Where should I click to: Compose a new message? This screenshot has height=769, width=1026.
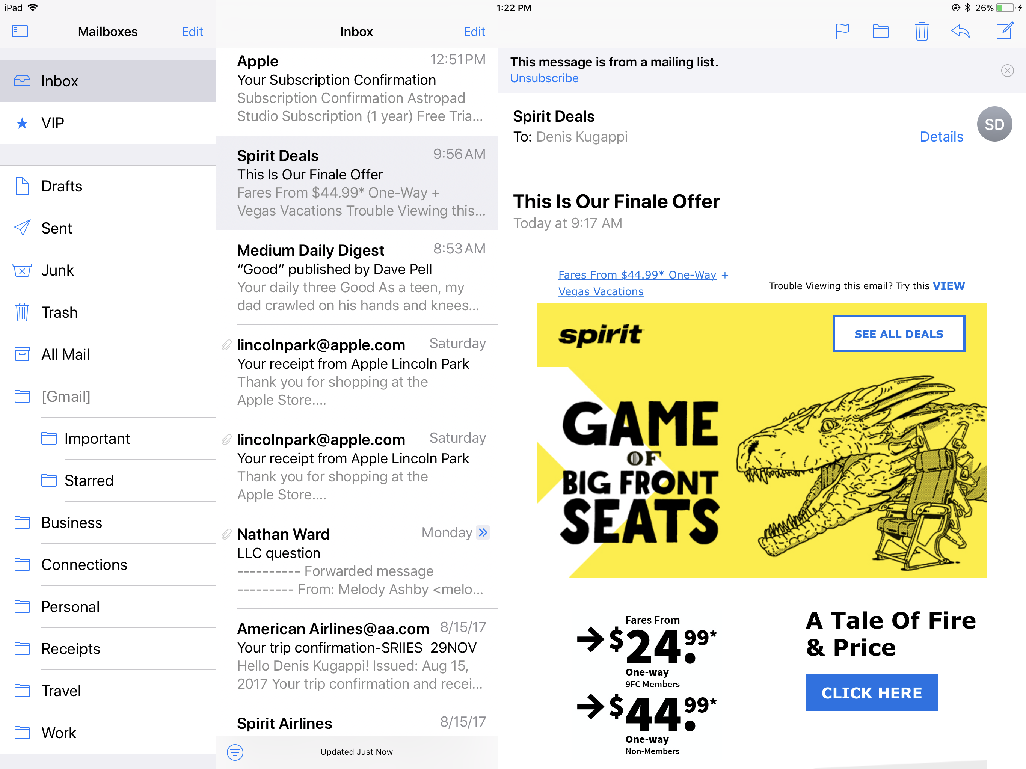tap(1005, 31)
